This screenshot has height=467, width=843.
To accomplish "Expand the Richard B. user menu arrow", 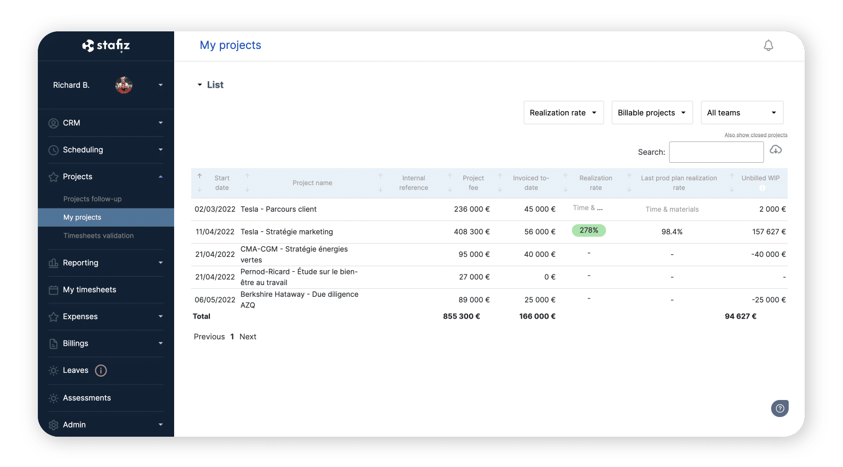I will coord(160,85).
